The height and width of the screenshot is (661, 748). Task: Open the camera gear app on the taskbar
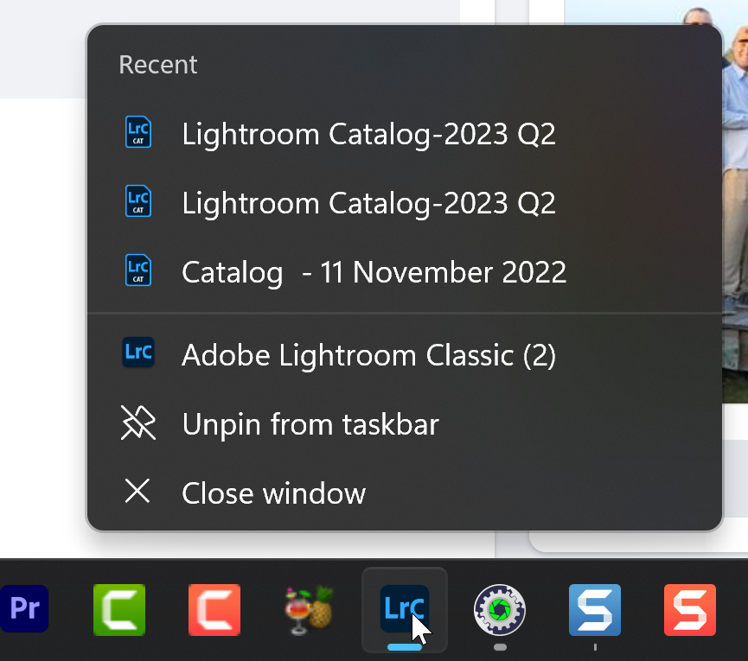coord(499,609)
